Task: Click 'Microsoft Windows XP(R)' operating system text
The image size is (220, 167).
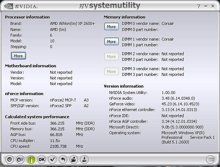Action: [183, 133]
